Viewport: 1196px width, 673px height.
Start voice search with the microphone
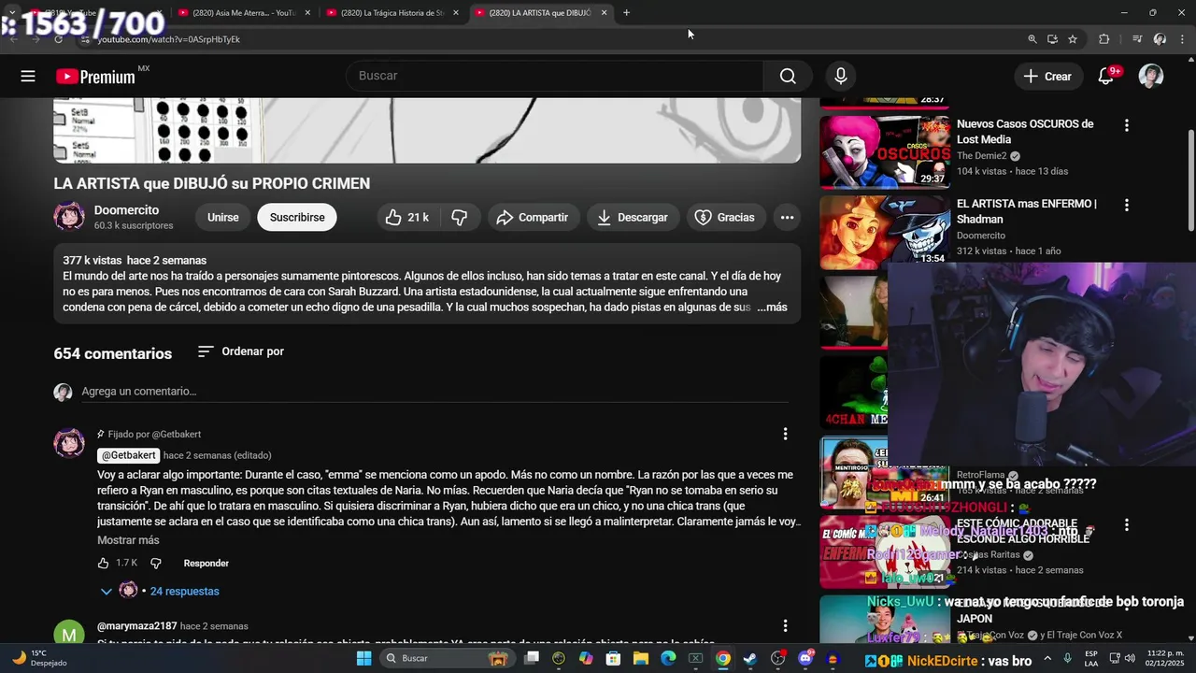coord(841,76)
